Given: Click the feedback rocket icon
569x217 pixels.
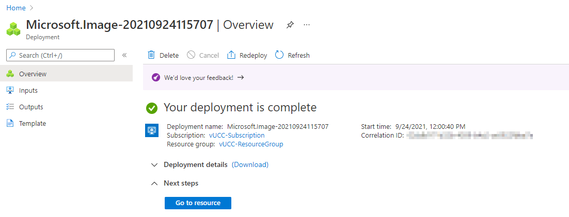Looking at the screenshot, I should (156, 77).
